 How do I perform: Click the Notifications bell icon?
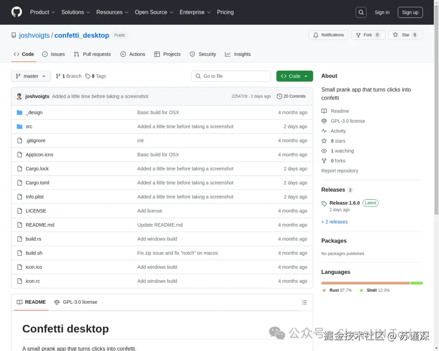pos(316,35)
